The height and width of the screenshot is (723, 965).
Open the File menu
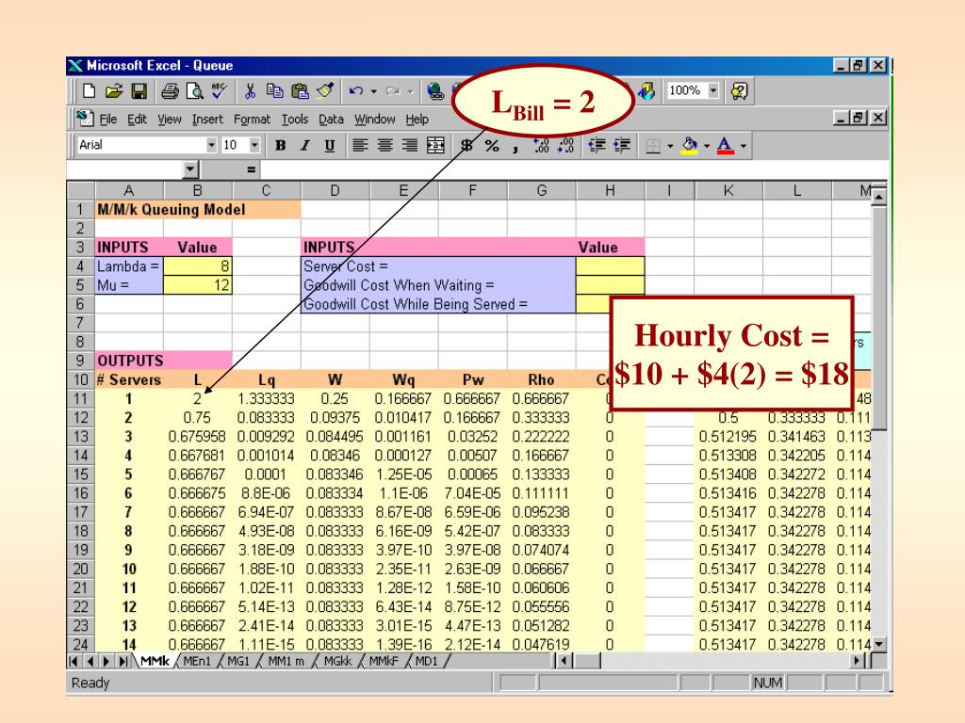(x=108, y=120)
